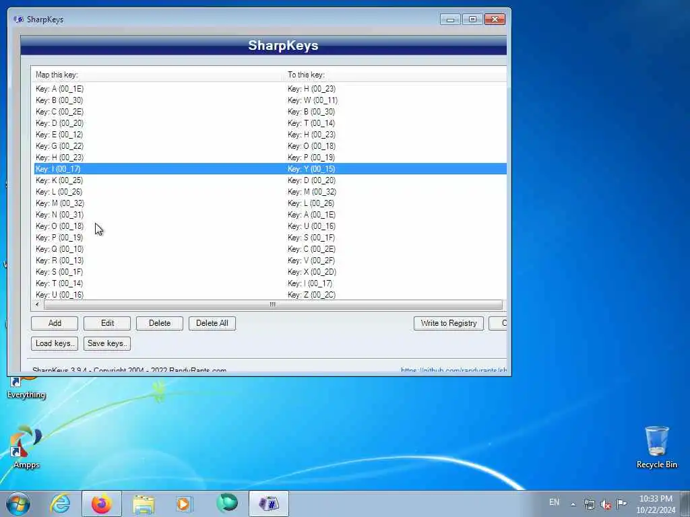Screen dimensions: 690x517
Task: Click Write to Registry button
Action: [x=448, y=323]
